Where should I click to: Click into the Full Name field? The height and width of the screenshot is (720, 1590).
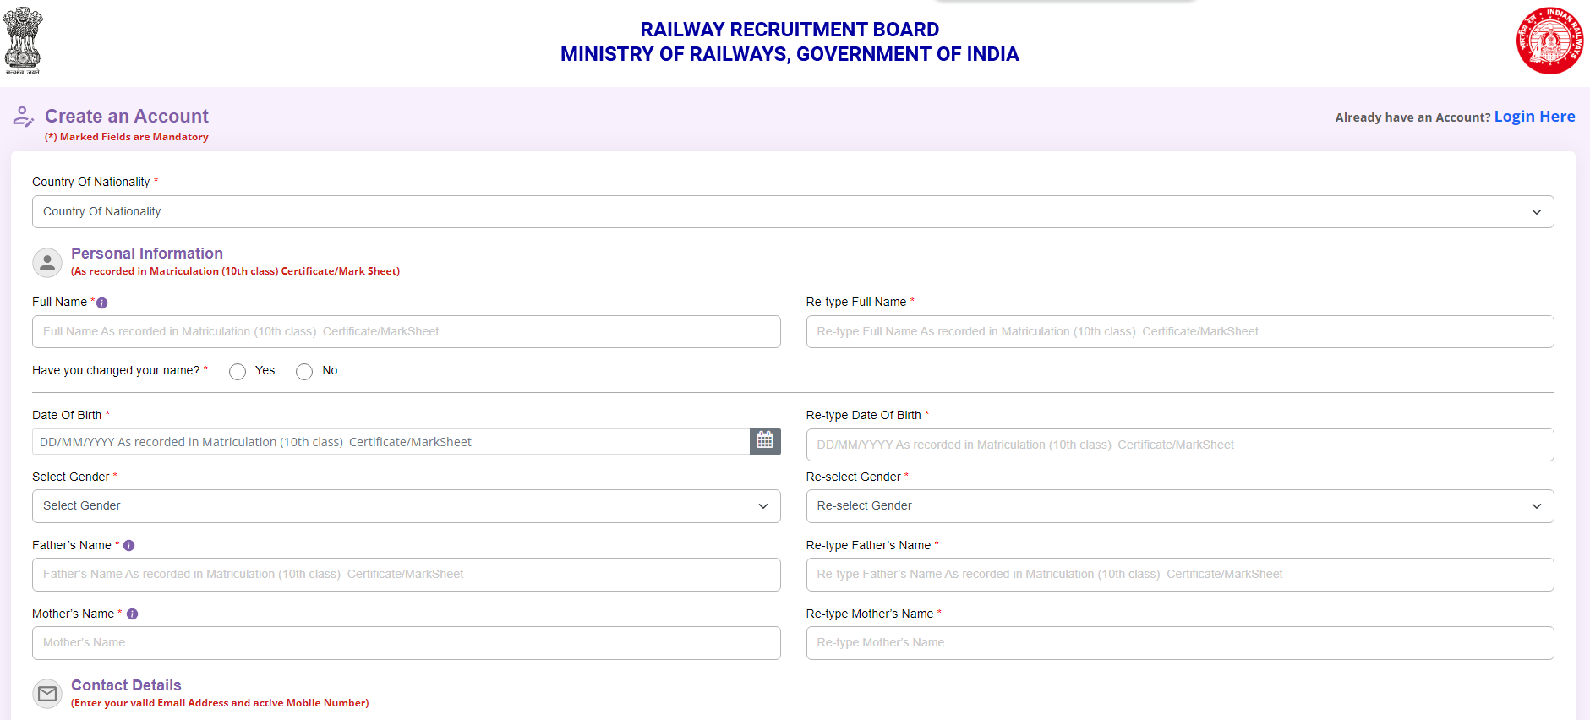click(x=406, y=332)
